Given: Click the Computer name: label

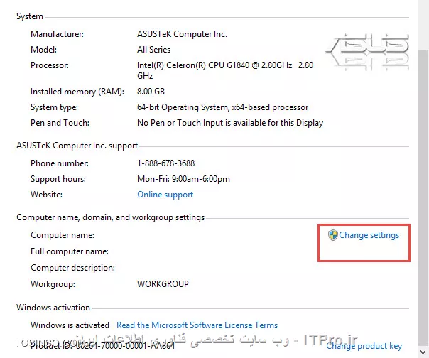Looking at the screenshot, I should (x=63, y=235).
